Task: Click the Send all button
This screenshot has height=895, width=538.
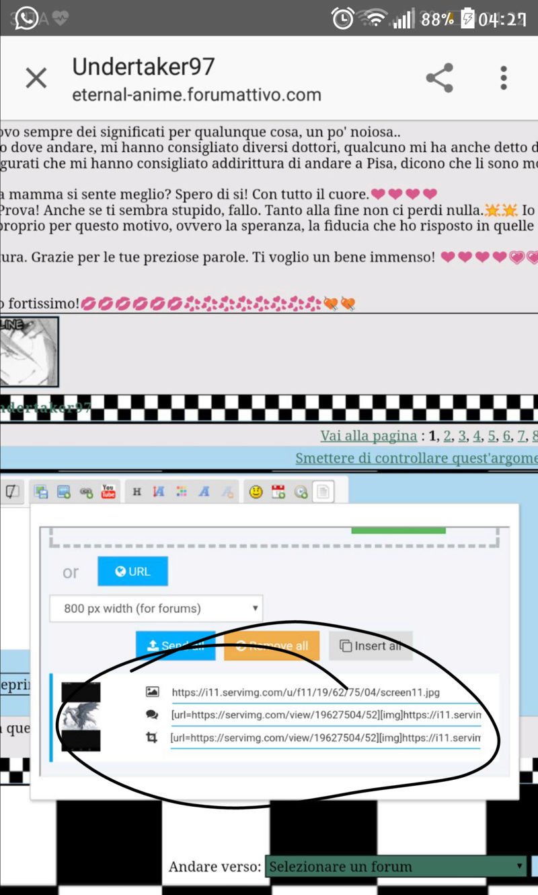Action: coord(176,646)
